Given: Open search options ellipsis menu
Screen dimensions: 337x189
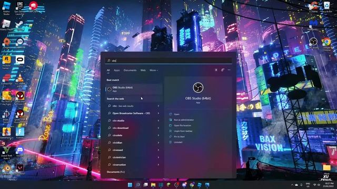Looking at the screenshot, I should pos(229,70).
